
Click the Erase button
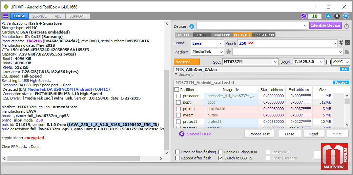[x=290, y=134]
